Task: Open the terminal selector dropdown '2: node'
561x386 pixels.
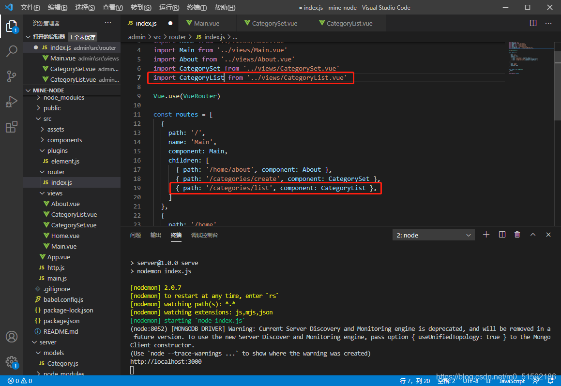Action: [434, 235]
